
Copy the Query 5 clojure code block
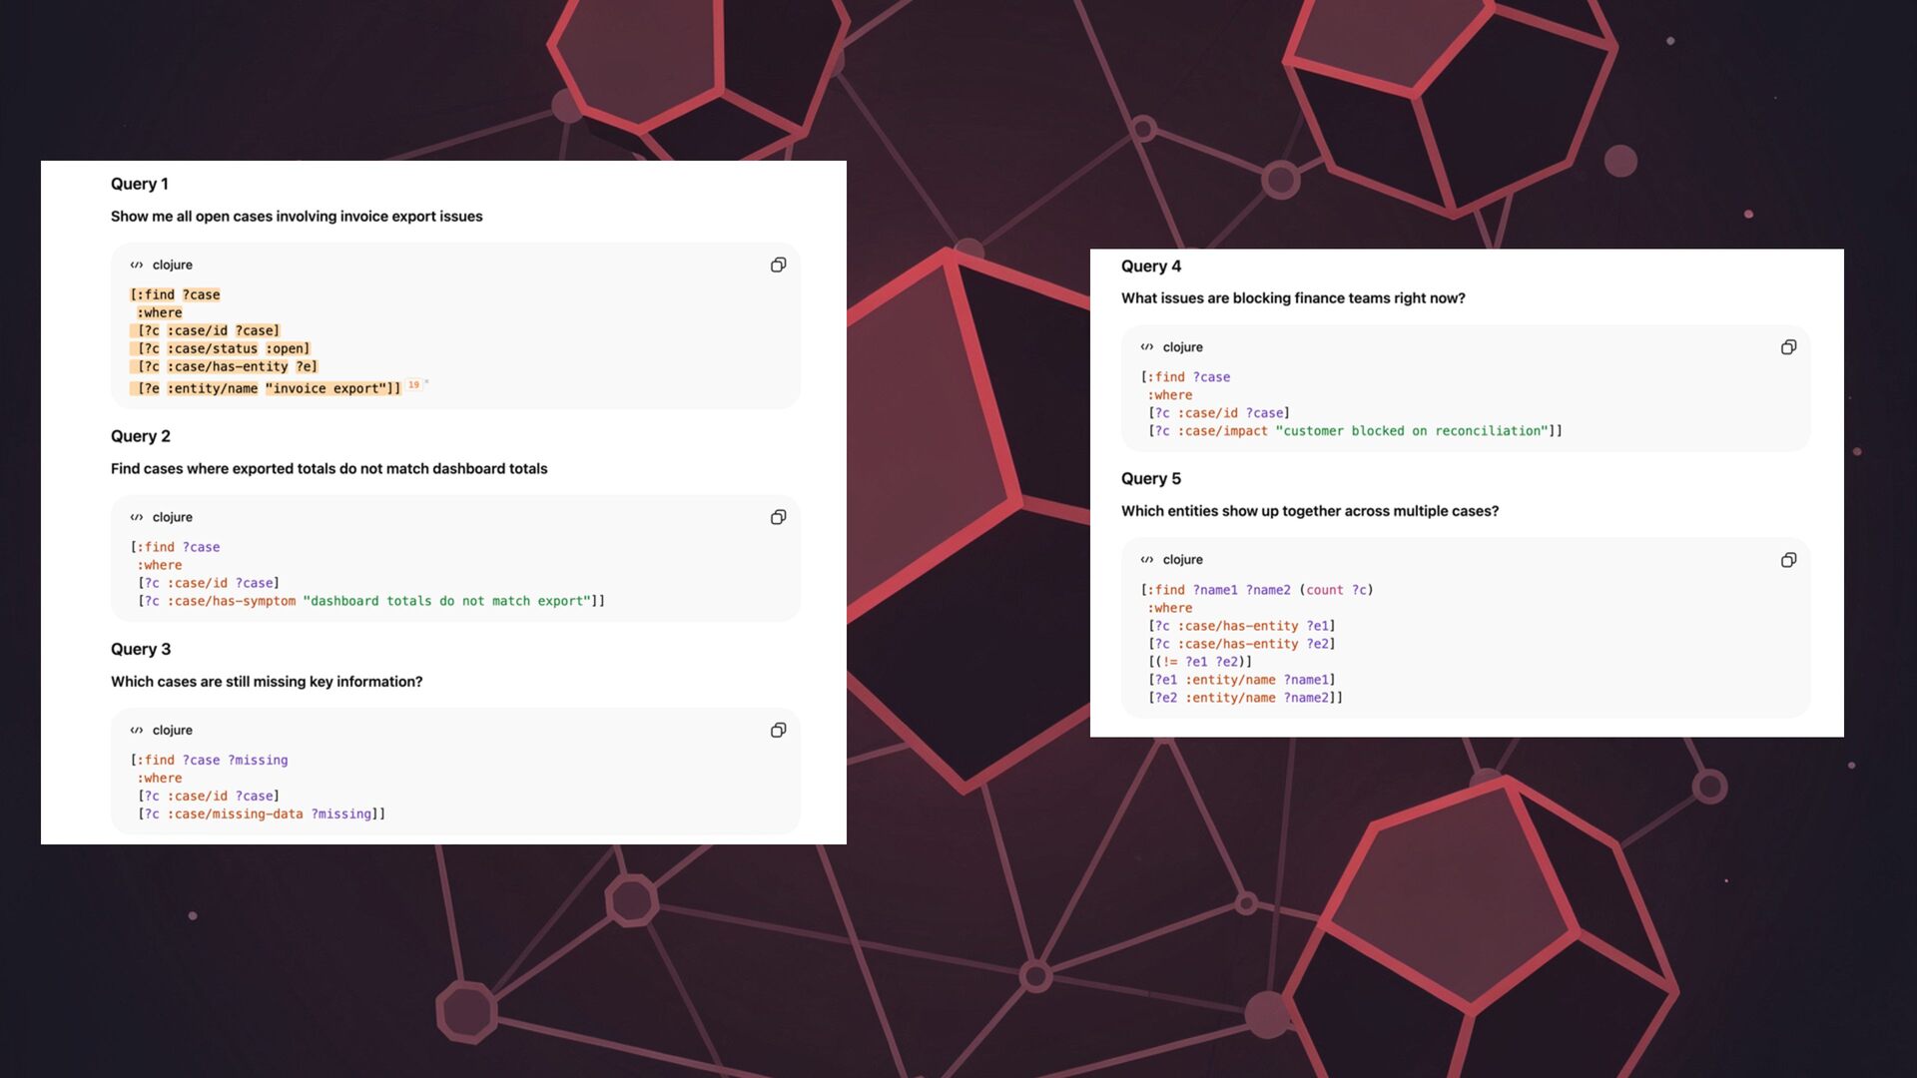coord(1788,560)
